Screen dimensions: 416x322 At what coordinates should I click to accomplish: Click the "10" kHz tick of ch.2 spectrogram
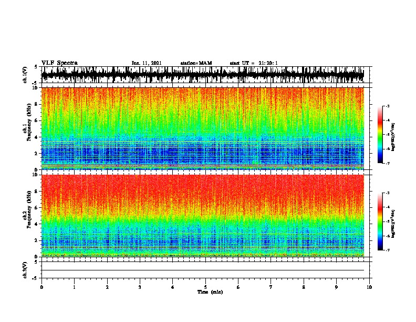point(36,175)
